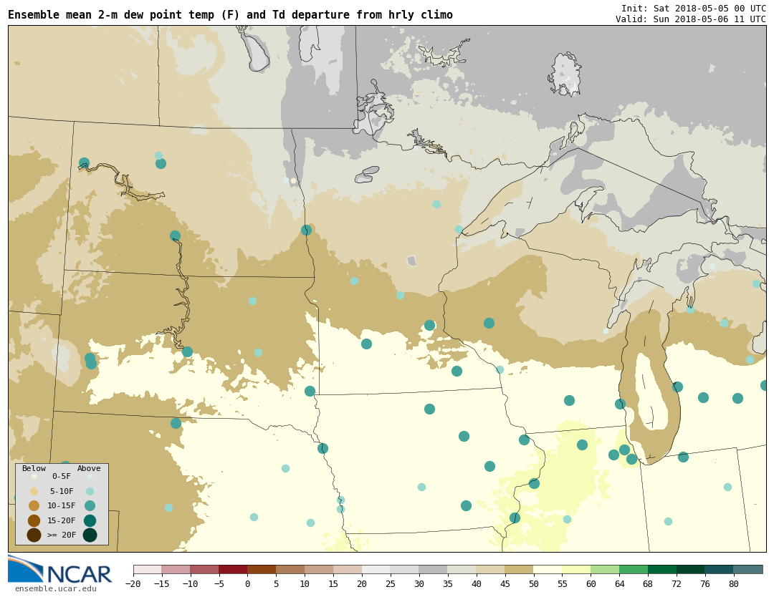This screenshot has height=597, width=774.
Task: Click the NCAR logo
Action: [x=60, y=570]
